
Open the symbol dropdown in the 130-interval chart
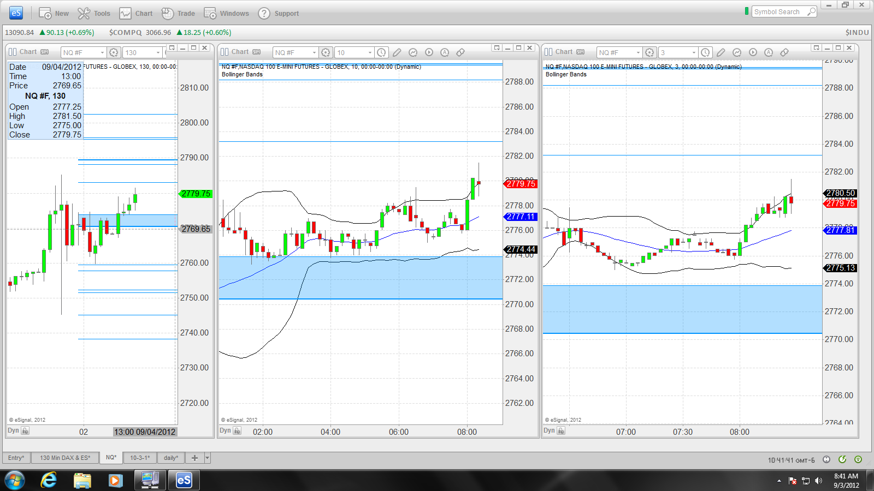click(102, 52)
